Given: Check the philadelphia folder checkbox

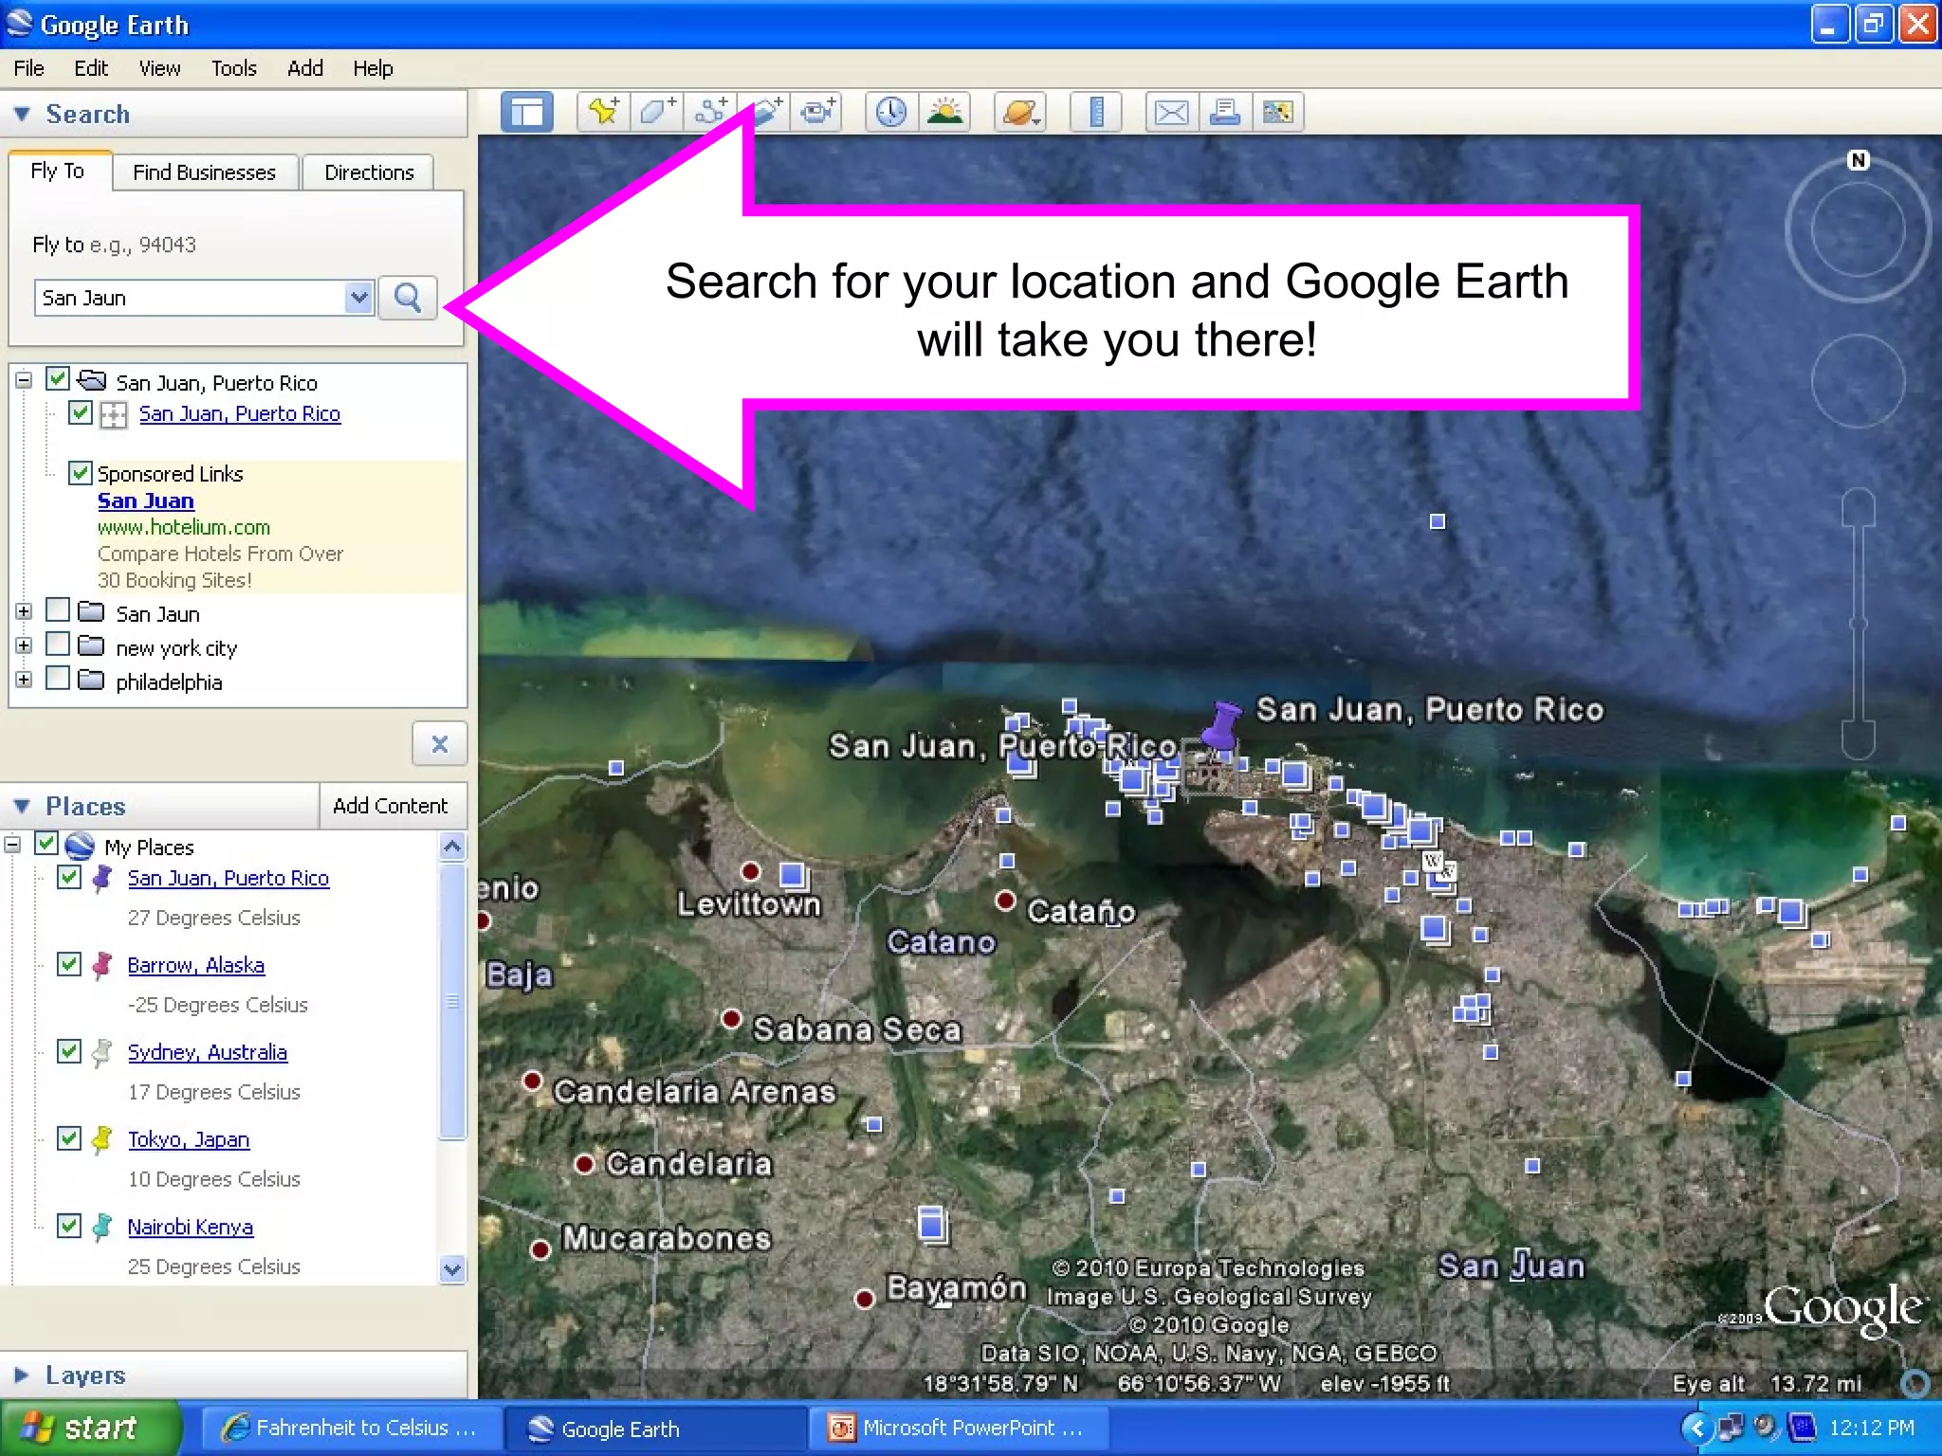Looking at the screenshot, I should (x=58, y=679).
